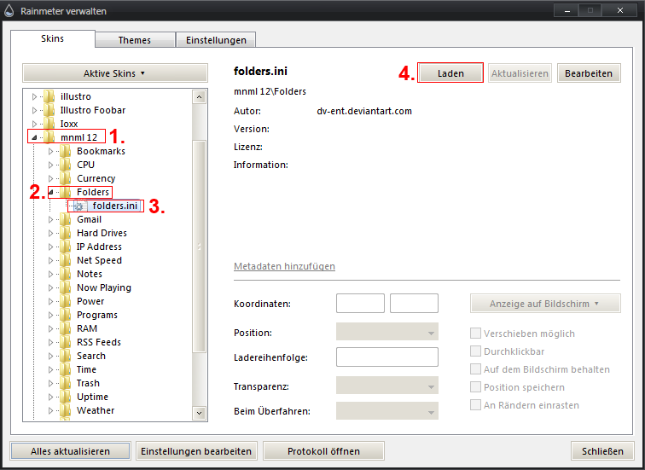The image size is (645, 470).
Task: Click the illustro folder icon
Action: click(x=49, y=96)
